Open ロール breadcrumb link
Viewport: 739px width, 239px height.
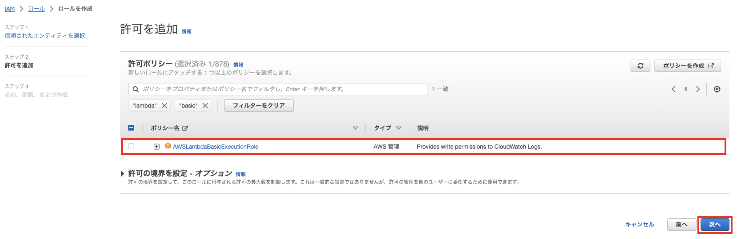point(36,9)
